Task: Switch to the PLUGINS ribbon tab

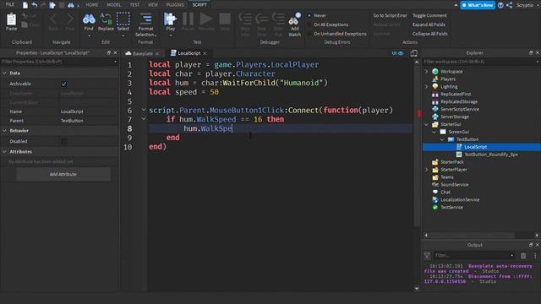Action: click(175, 5)
